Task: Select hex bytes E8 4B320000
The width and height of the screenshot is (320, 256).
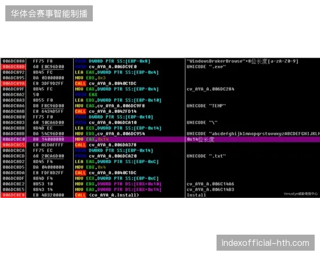Action: tap(49, 195)
